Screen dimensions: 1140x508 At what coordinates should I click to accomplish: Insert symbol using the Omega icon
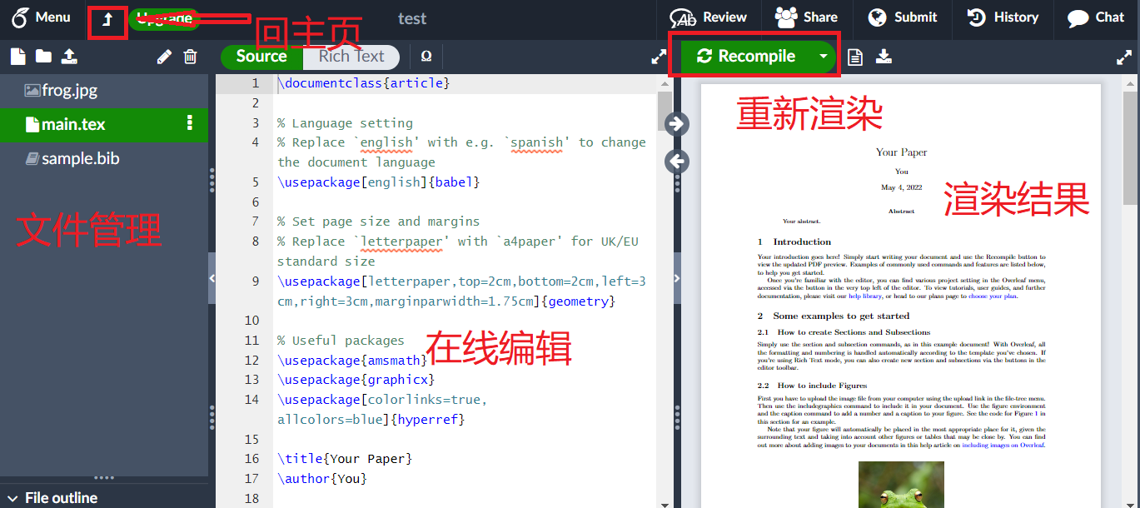[x=426, y=57]
